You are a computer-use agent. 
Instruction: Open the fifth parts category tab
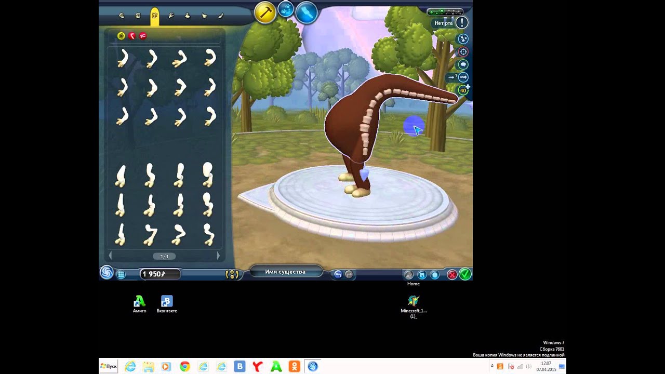point(188,16)
